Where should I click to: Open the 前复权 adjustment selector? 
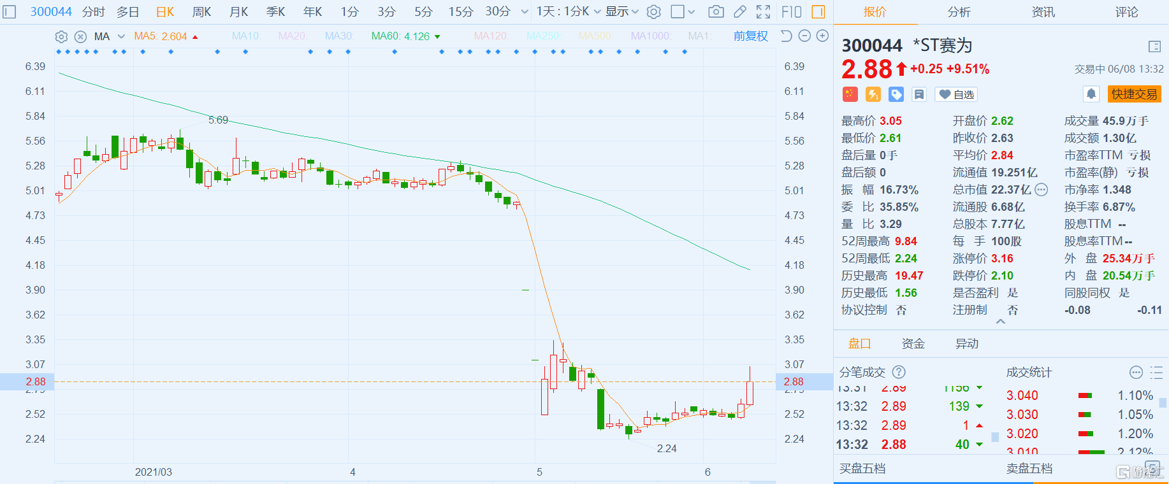750,36
